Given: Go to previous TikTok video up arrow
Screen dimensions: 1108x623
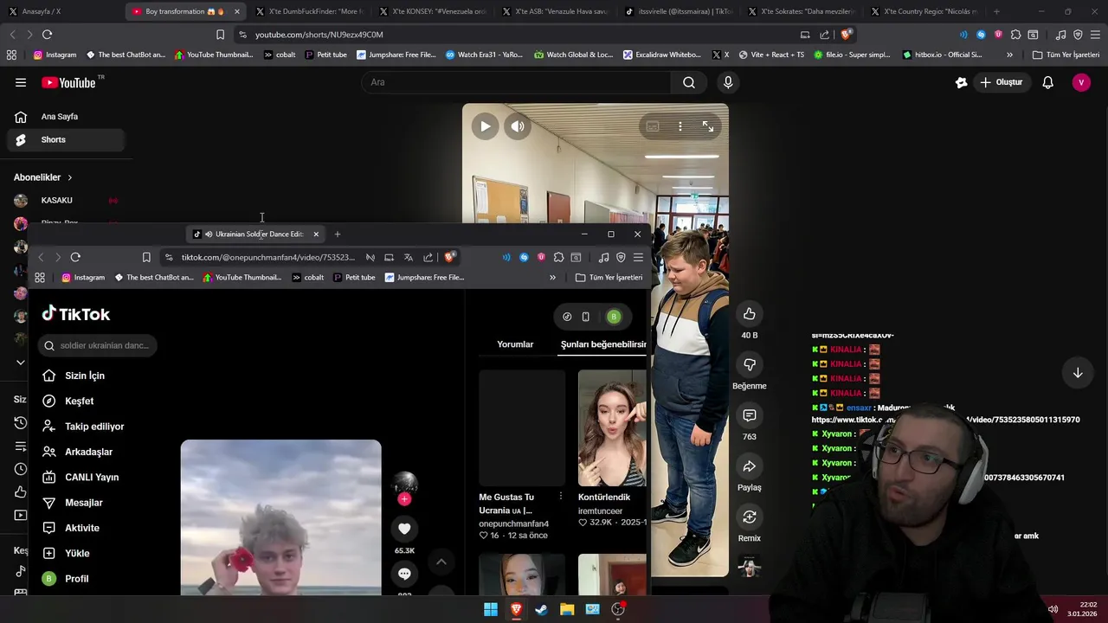Looking at the screenshot, I should [x=441, y=562].
